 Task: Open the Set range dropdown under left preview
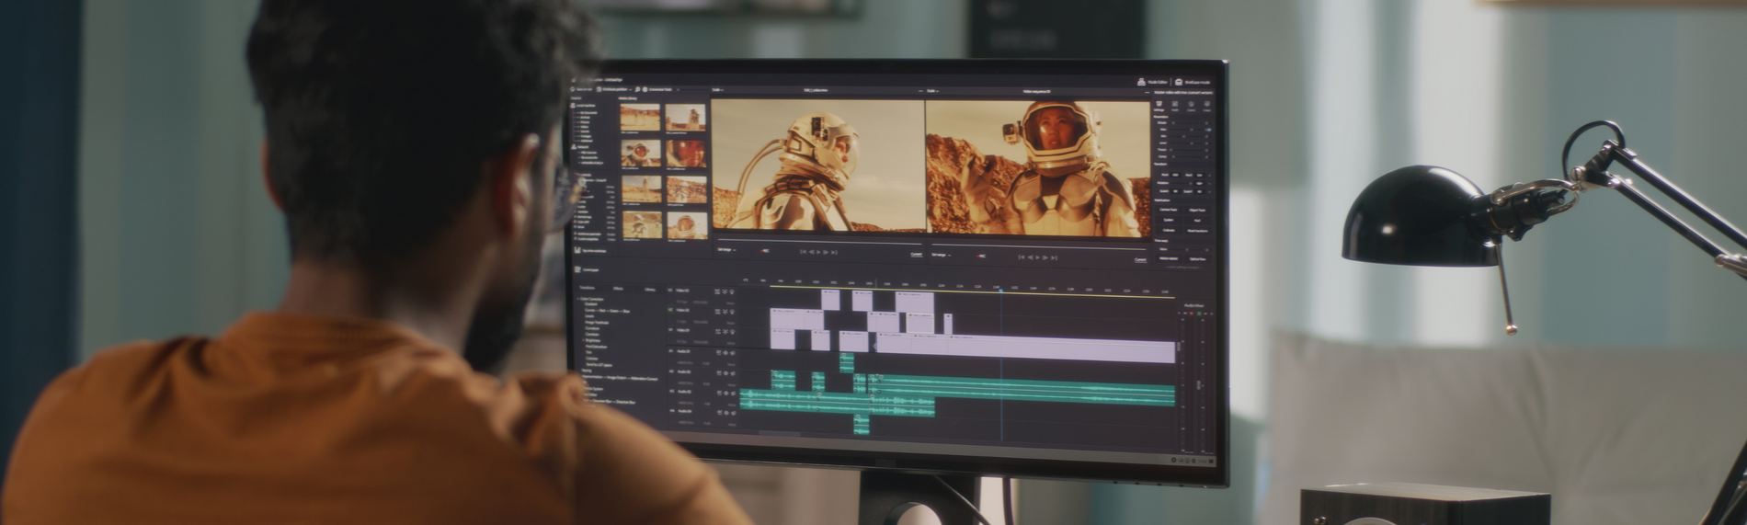click(x=726, y=249)
